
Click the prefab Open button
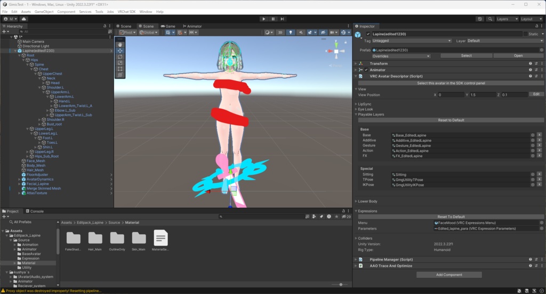[518, 56]
